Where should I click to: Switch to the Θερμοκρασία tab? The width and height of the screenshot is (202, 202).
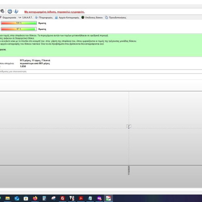tap(8, 17)
